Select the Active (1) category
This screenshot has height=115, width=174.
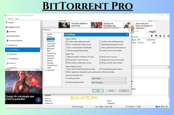11,63
